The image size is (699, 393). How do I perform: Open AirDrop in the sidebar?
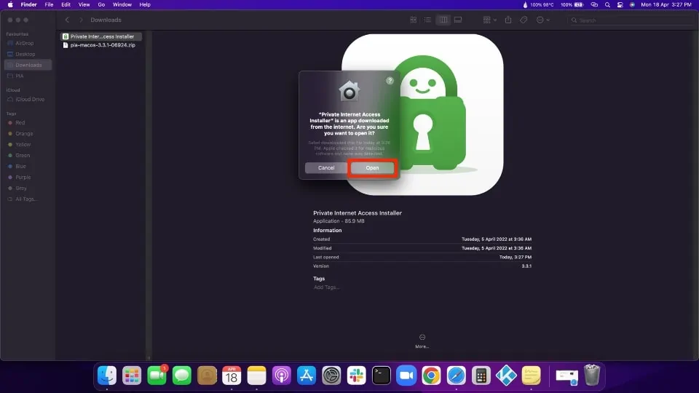[x=28, y=43]
